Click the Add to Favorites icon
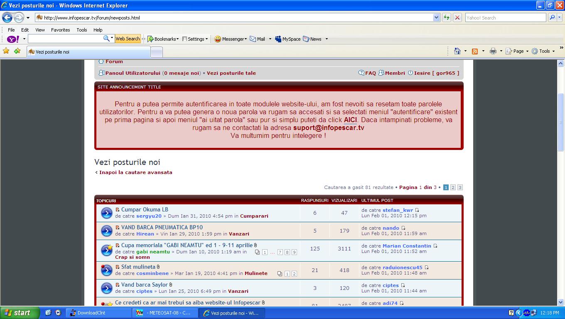 click(x=17, y=51)
